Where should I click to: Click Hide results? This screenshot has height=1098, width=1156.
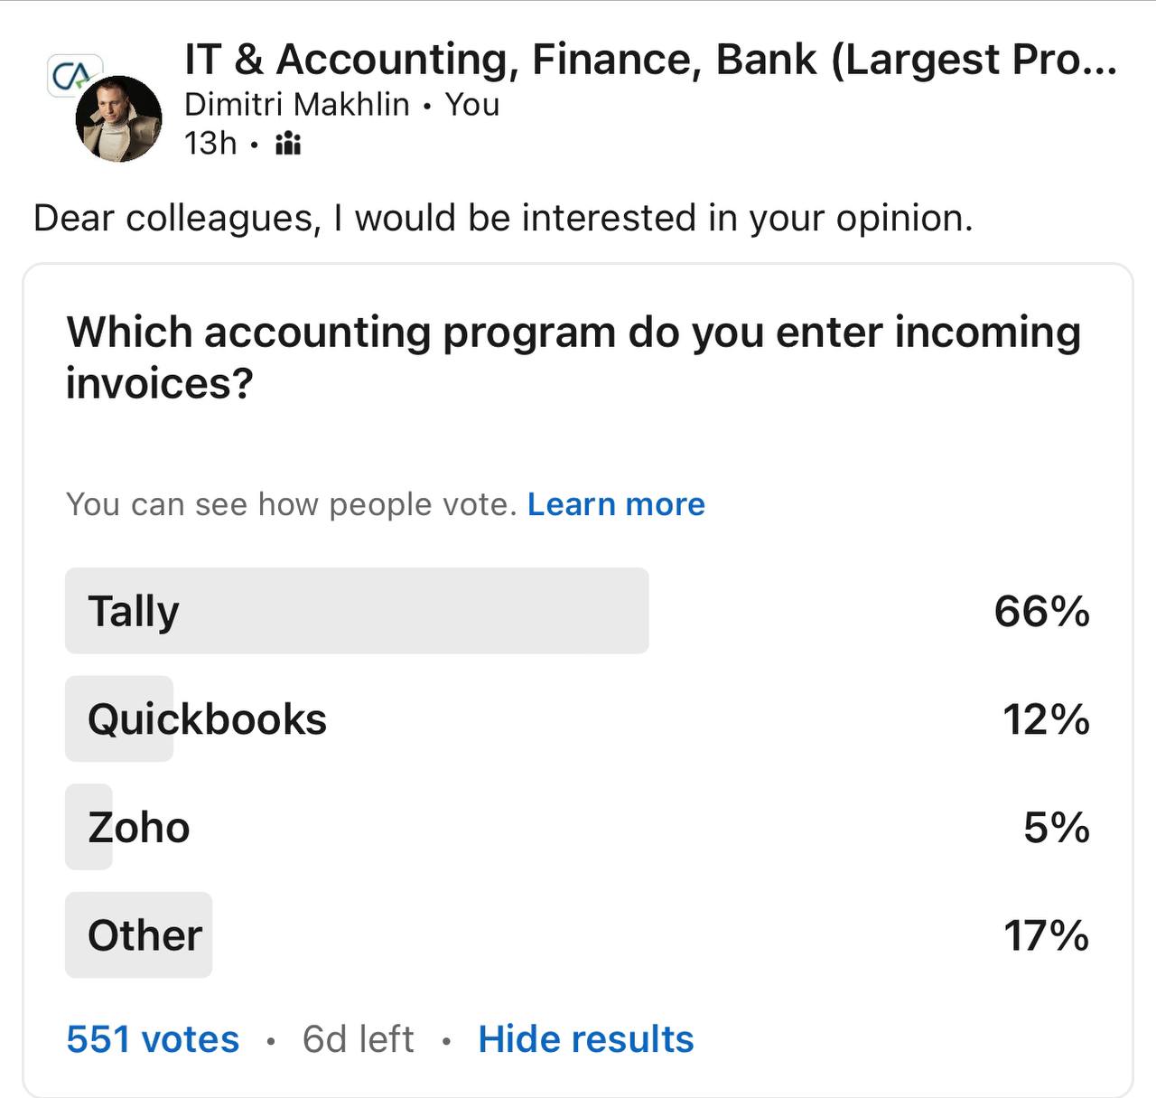coord(586,1039)
